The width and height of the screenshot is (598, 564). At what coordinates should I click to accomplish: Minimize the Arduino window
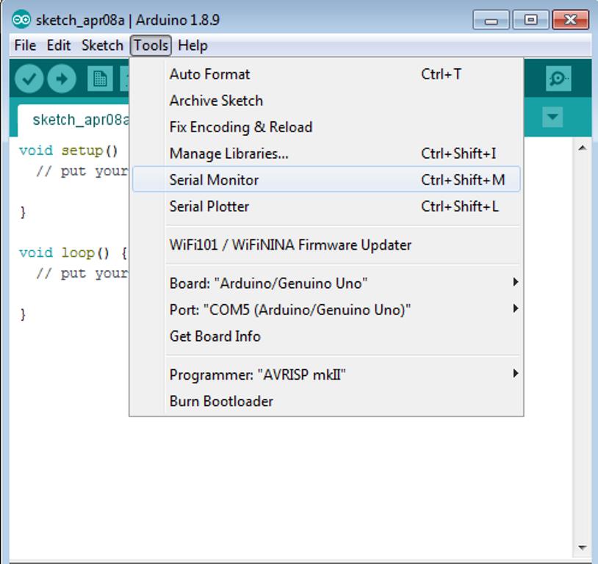491,20
